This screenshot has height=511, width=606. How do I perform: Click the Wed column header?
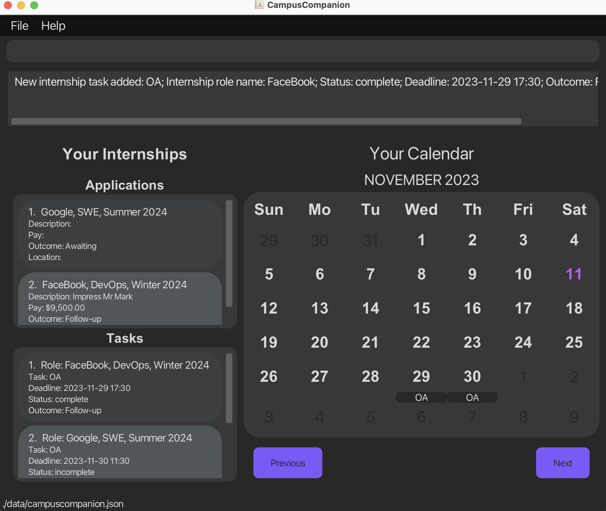(421, 209)
